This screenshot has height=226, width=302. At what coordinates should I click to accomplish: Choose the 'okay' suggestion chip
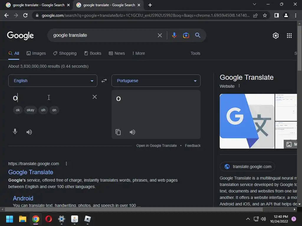pyautogui.click(x=30, y=110)
